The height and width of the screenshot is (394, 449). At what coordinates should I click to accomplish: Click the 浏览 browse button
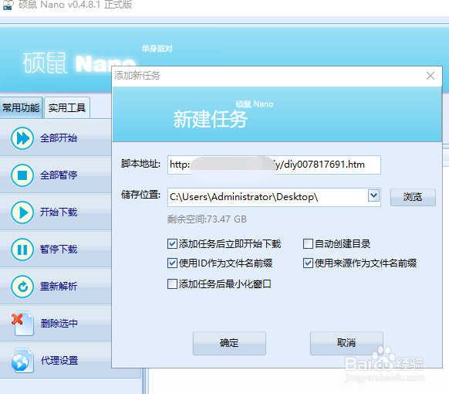(x=413, y=197)
